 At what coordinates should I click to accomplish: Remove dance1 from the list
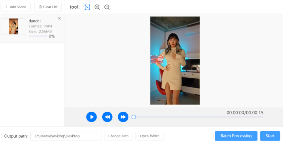point(59,18)
